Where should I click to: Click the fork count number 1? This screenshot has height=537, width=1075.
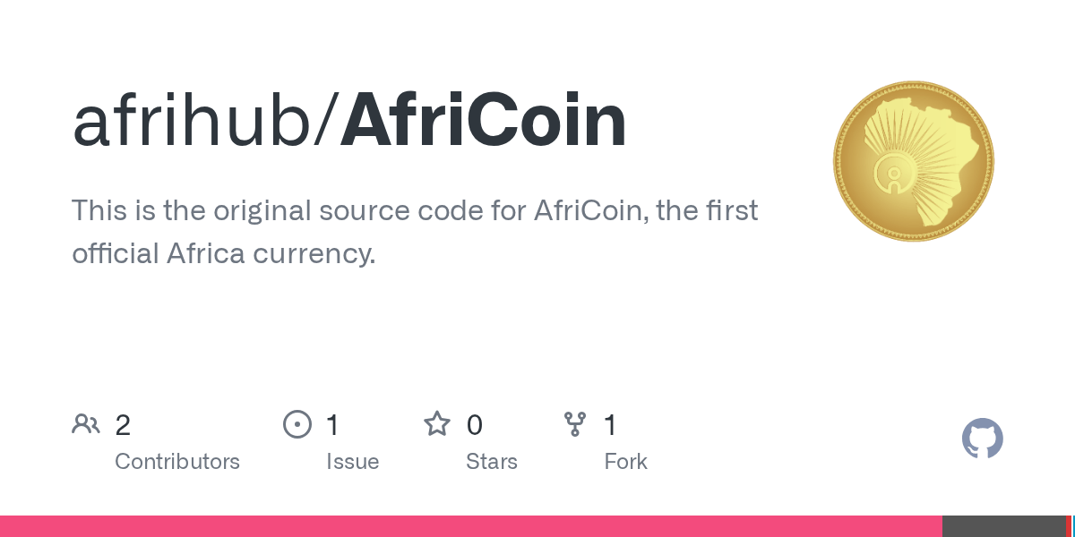(x=610, y=425)
